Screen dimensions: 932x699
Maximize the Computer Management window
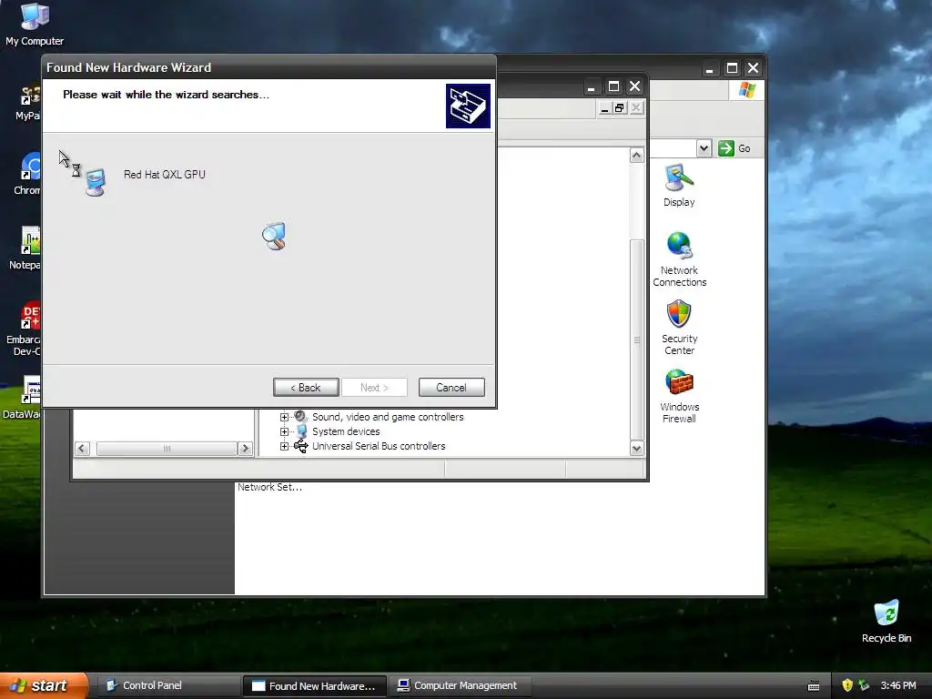(613, 86)
